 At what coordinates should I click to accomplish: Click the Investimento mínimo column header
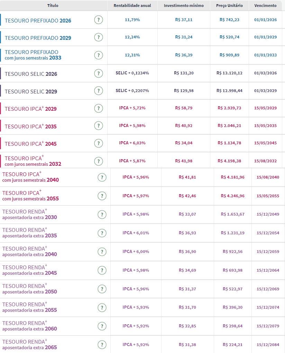point(184,6)
